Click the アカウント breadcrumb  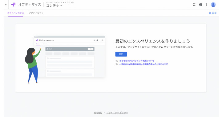click(x=69, y=2)
